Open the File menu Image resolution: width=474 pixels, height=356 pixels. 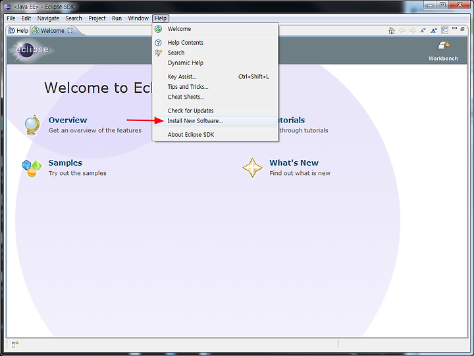11,18
